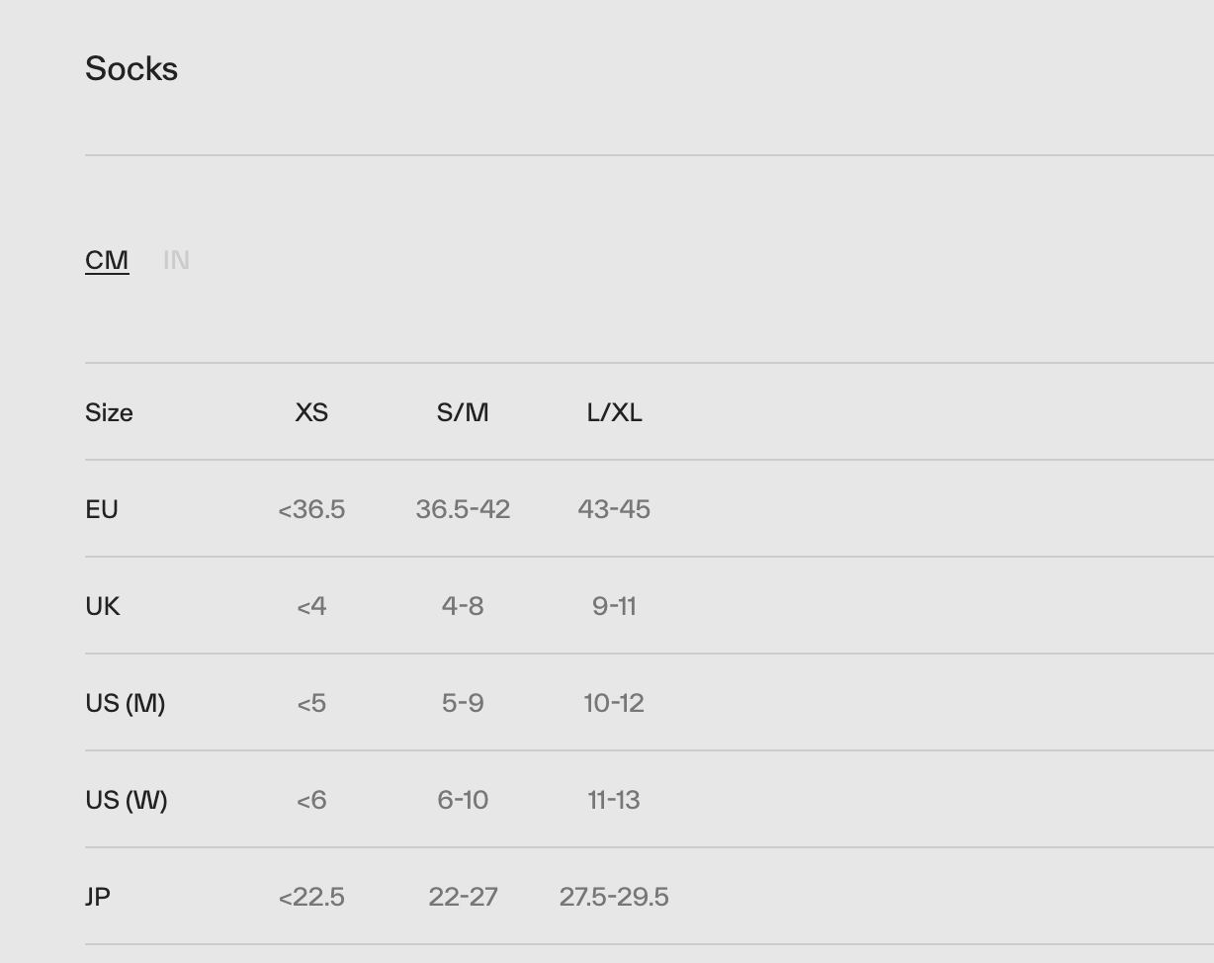Click the Size row header
Image resolution: width=1214 pixels, height=963 pixels.
click(109, 412)
